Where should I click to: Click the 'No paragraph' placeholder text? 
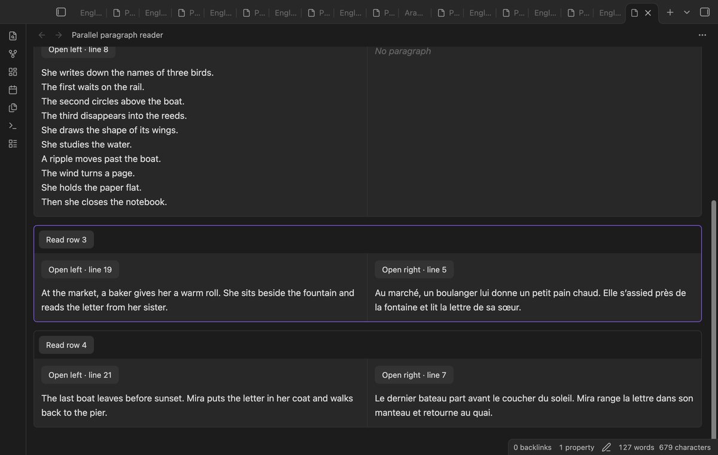pos(403,51)
